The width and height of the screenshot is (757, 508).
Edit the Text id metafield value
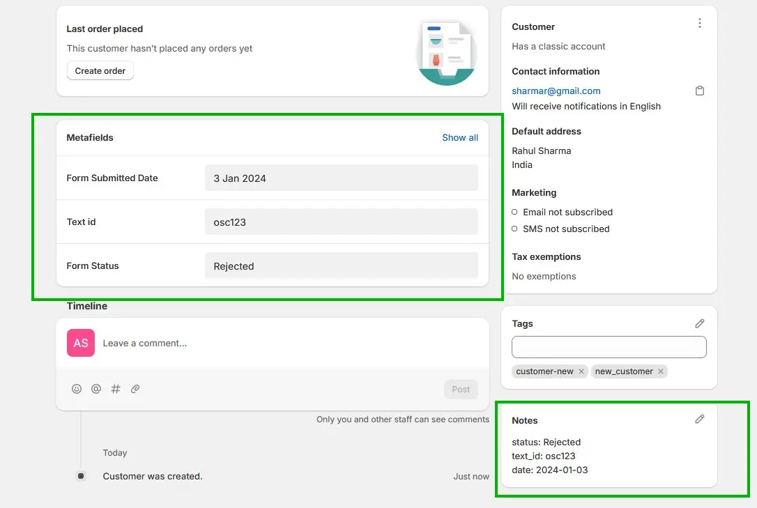[x=341, y=222]
